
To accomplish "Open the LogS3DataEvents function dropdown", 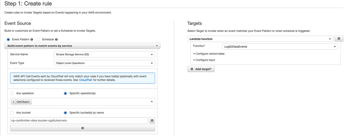I will (280, 46).
